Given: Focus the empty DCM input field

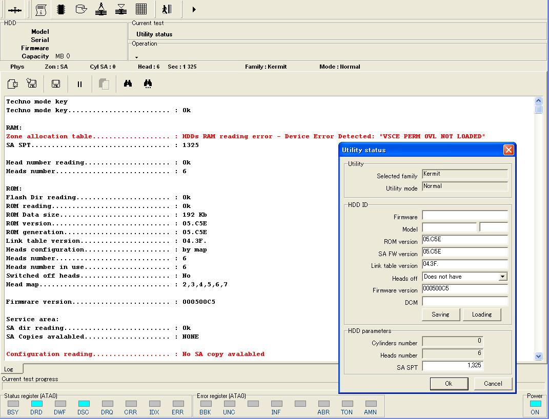Looking at the screenshot, I should point(465,301).
